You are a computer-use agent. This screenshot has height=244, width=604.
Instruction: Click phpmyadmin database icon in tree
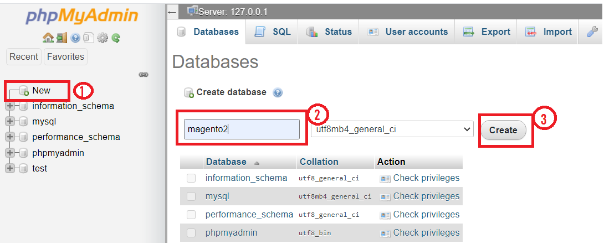pyautogui.click(x=23, y=153)
